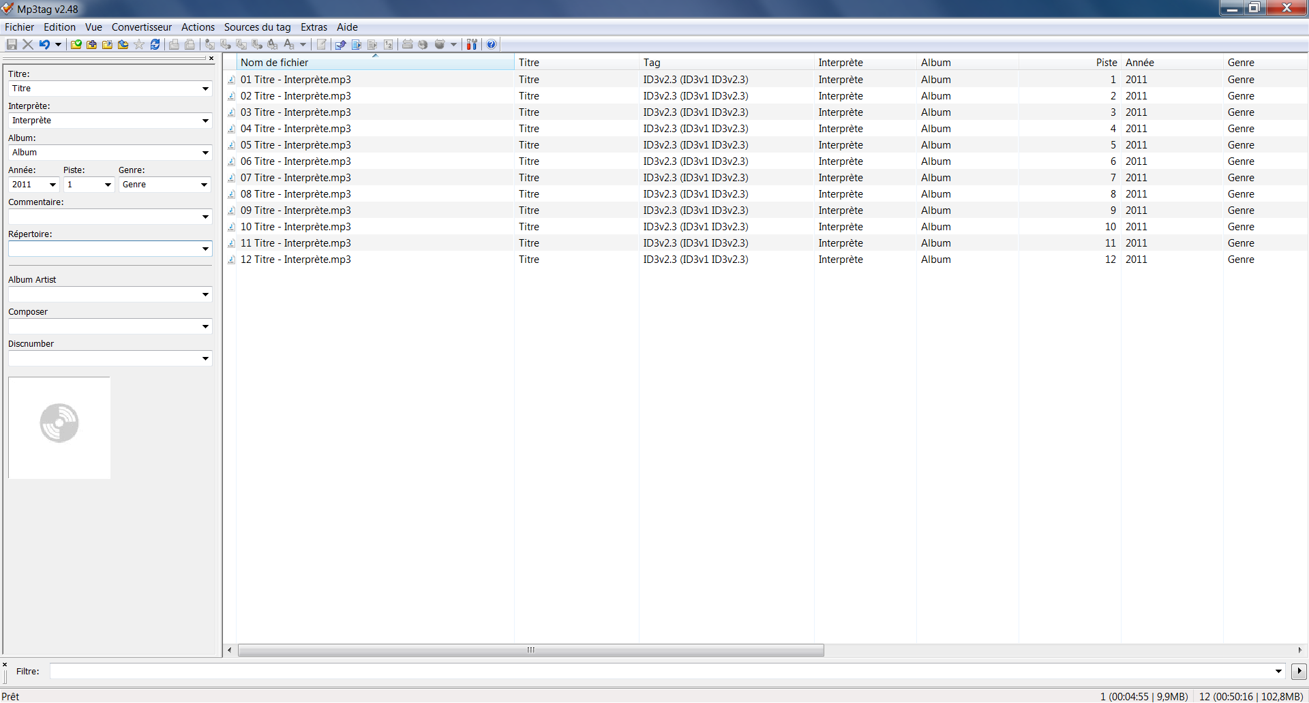Open the favorite directories folder icon

[x=123, y=44]
